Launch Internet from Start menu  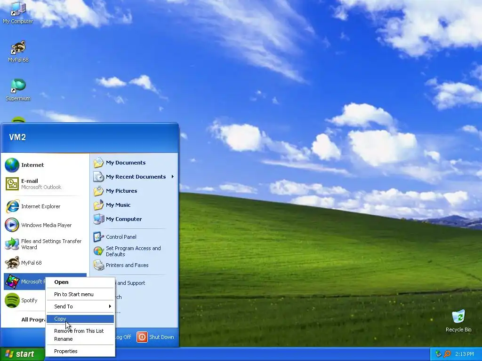(45, 165)
